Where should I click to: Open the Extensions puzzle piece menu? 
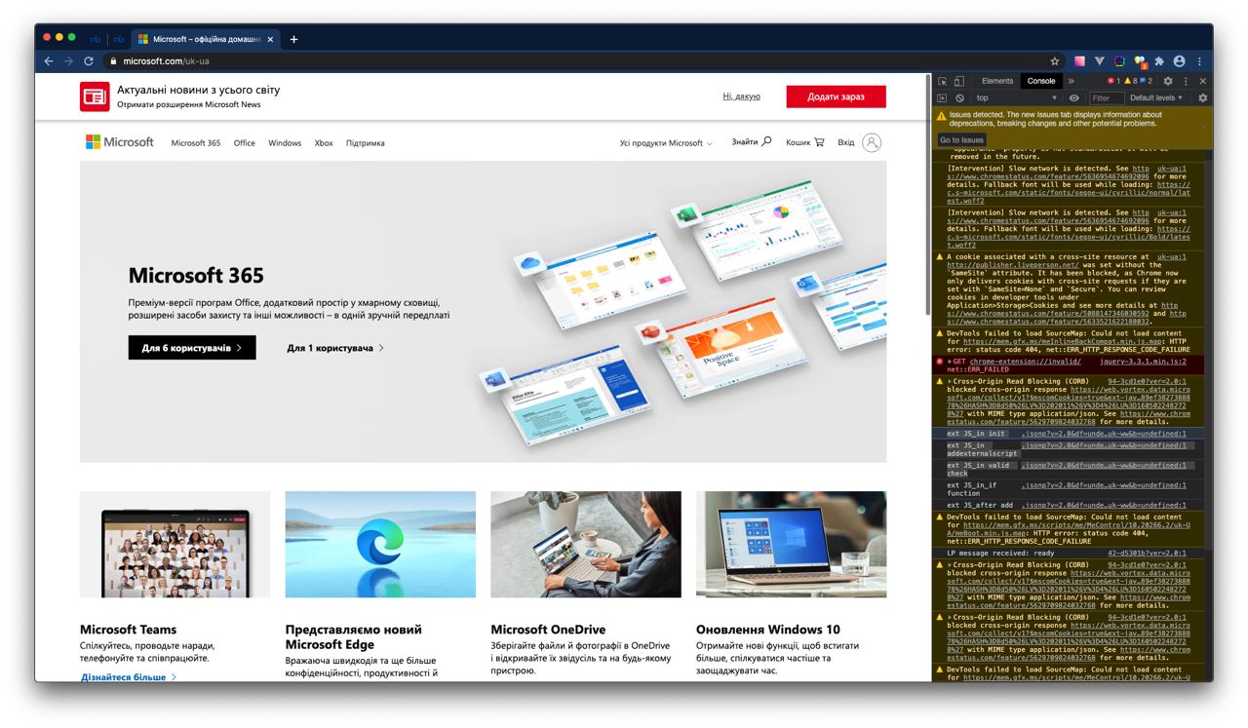point(1159,61)
